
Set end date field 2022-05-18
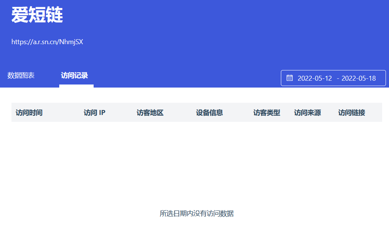[x=358, y=78]
